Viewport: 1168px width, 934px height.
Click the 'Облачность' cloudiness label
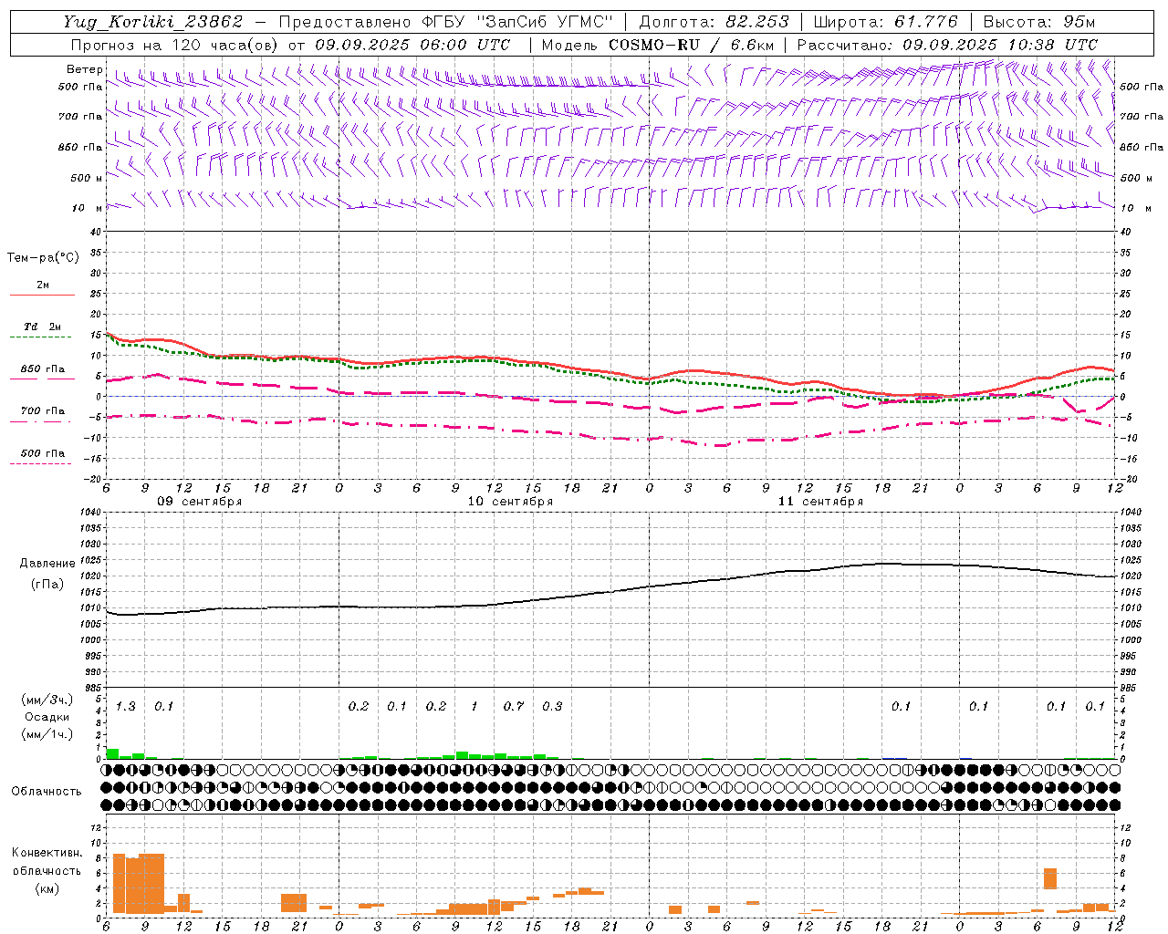tap(47, 792)
